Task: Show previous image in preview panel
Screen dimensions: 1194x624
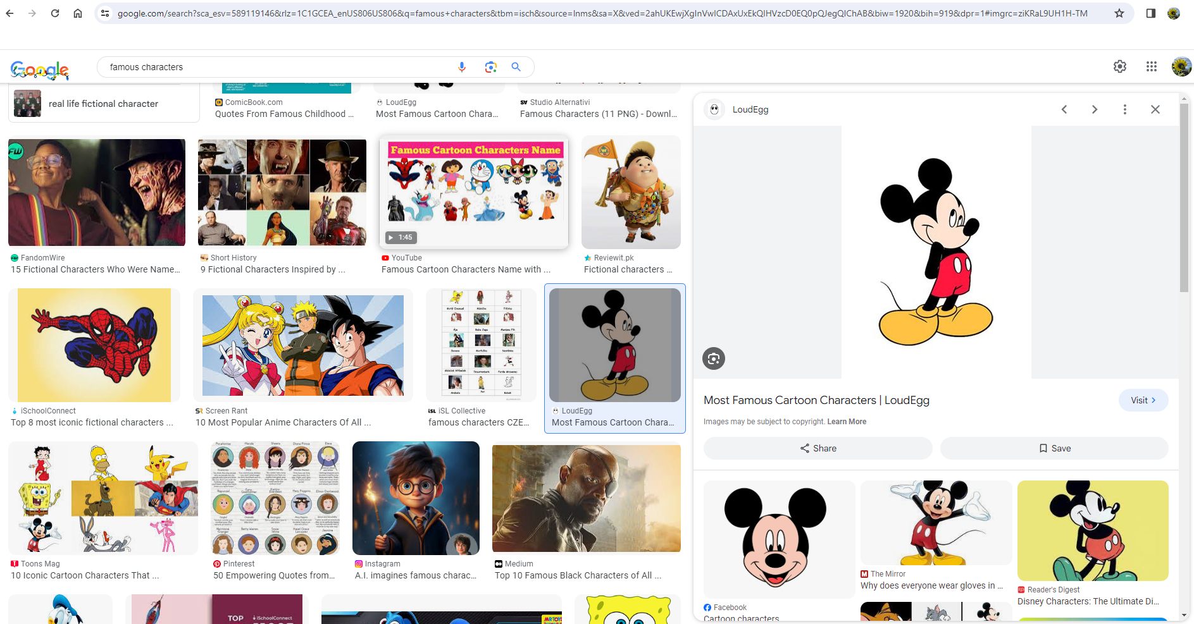Action: pyautogui.click(x=1064, y=109)
